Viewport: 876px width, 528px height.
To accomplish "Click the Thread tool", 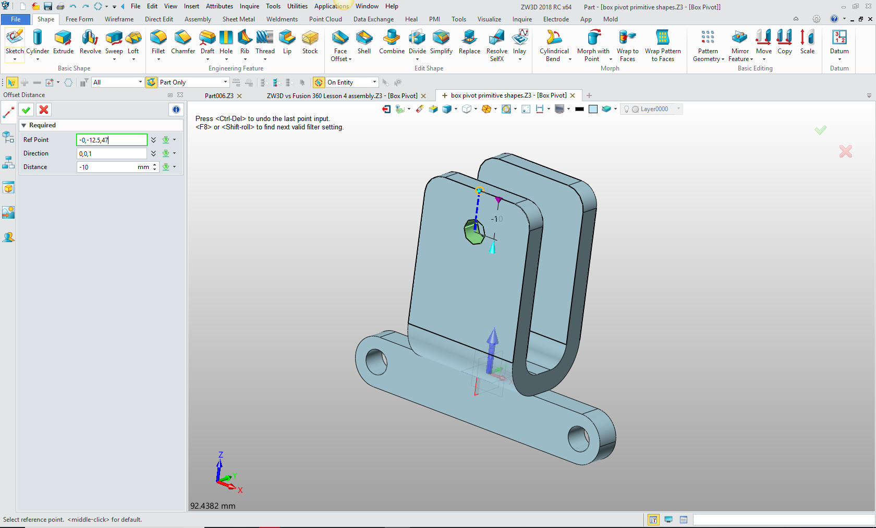I will [265, 42].
